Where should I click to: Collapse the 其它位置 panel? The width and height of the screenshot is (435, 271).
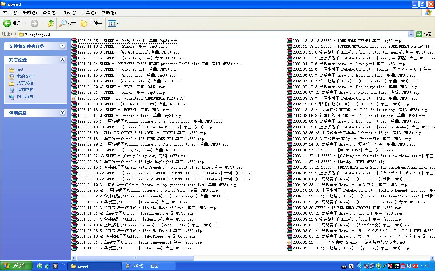62,60
